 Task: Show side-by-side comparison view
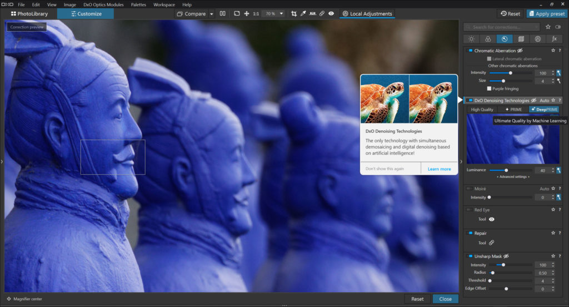point(222,13)
